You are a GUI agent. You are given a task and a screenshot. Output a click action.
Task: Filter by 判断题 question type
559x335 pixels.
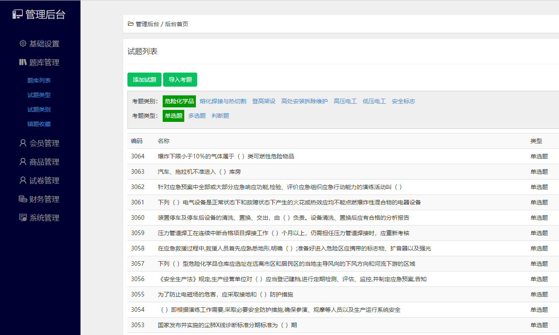point(220,116)
